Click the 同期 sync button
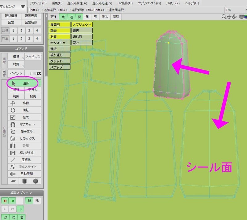247x220 pixels. [x=116, y=17]
